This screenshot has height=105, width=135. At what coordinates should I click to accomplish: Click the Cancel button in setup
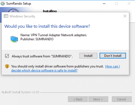[122, 99]
